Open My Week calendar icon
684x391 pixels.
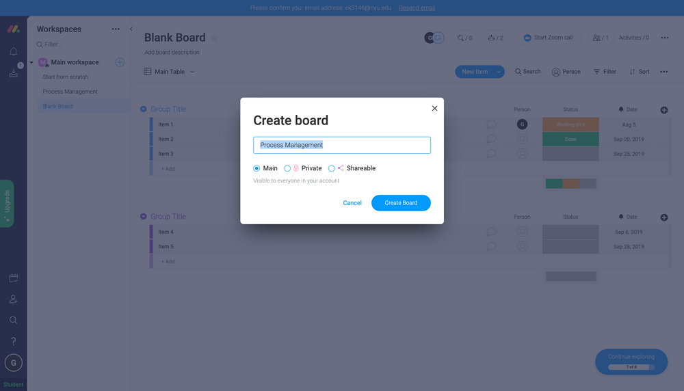coord(14,278)
